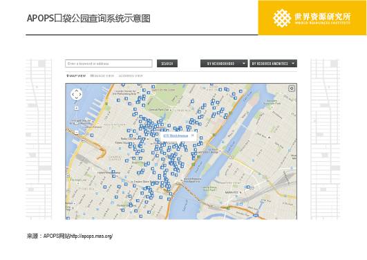
Task: Click the apops.mas.org source URL
Action: (x=91, y=236)
